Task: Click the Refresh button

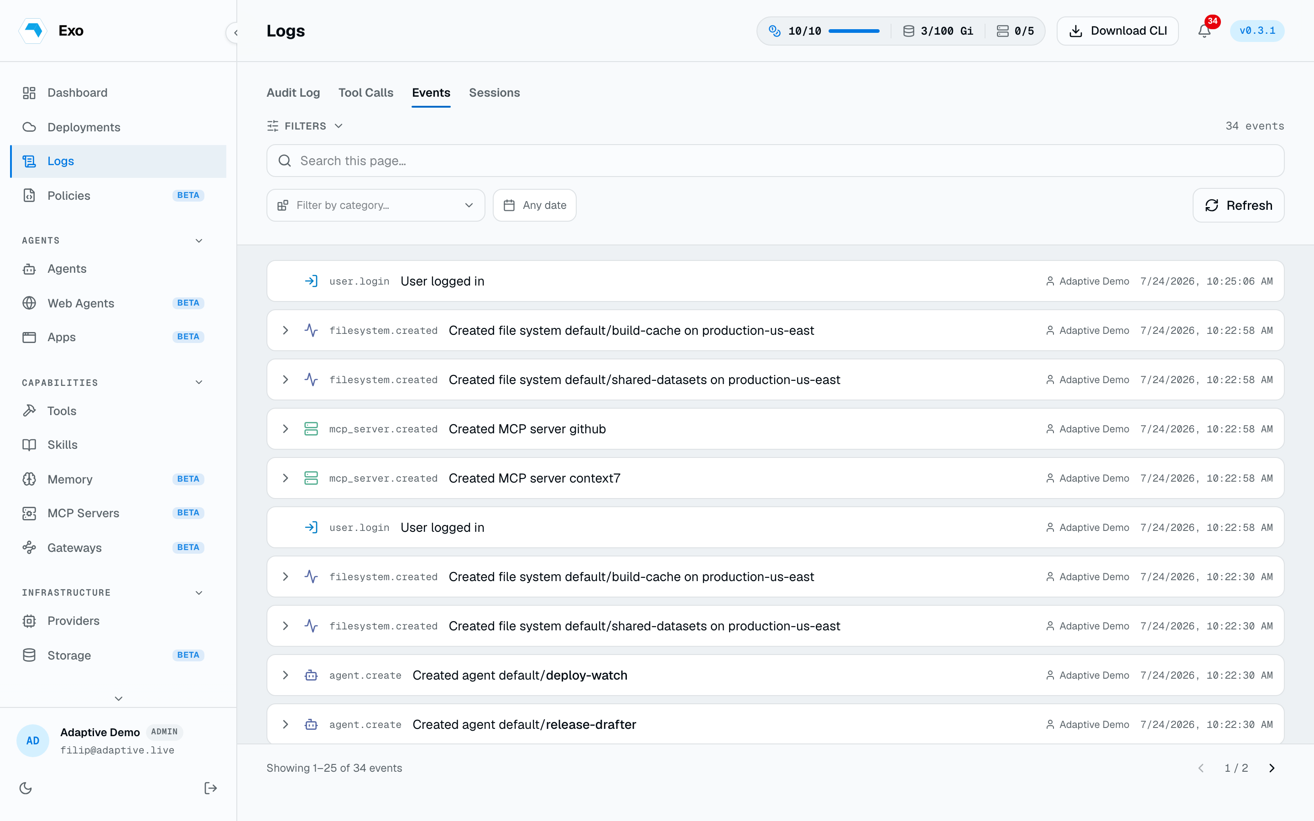Action: [x=1238, y=205]
